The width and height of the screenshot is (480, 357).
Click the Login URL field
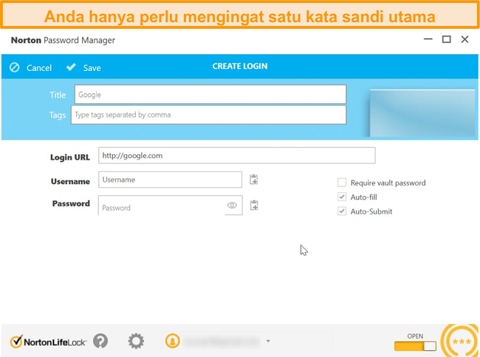coord(237,155)
